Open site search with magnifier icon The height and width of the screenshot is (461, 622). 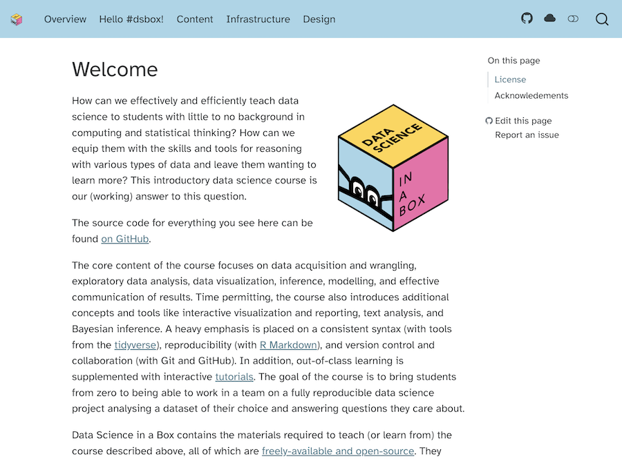pyautogui.click(x=602, y=19)
